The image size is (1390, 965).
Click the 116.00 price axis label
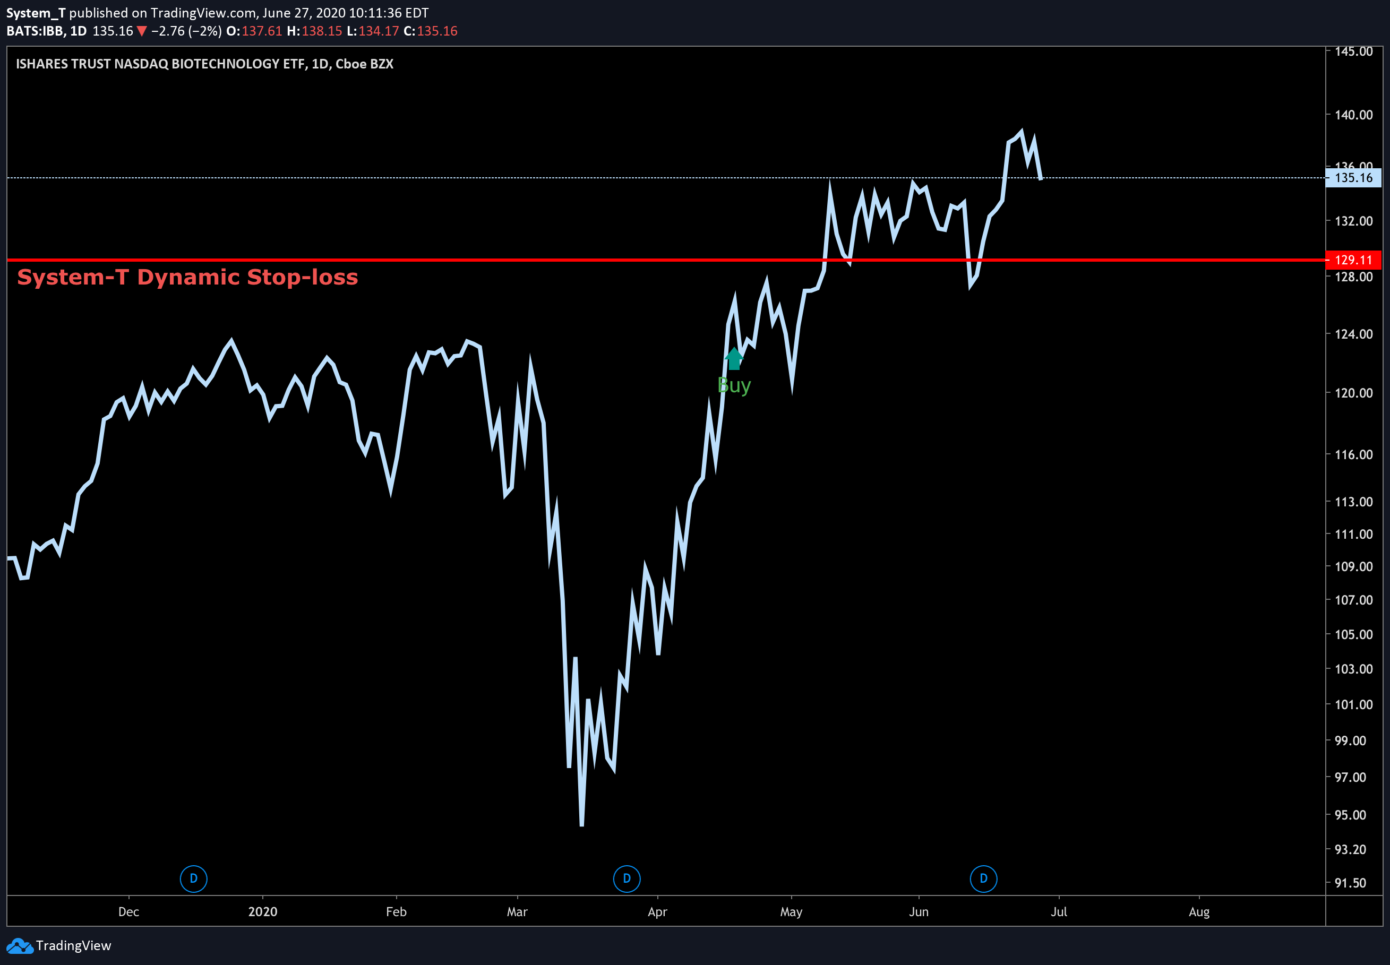point(1353,455)
